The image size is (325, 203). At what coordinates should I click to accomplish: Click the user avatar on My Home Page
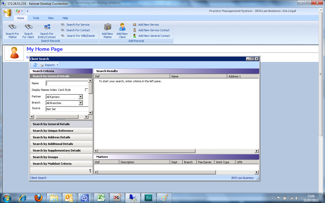14,53
